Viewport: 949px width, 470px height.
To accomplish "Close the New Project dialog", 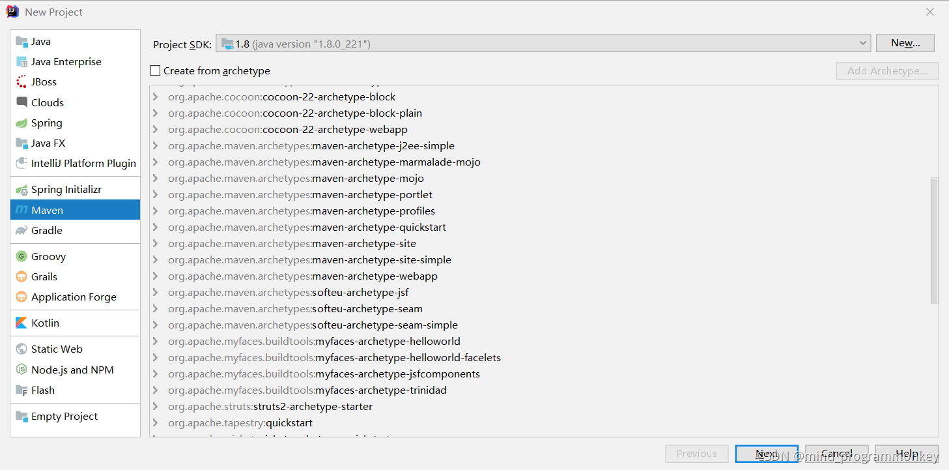I will tap(930, 12).
